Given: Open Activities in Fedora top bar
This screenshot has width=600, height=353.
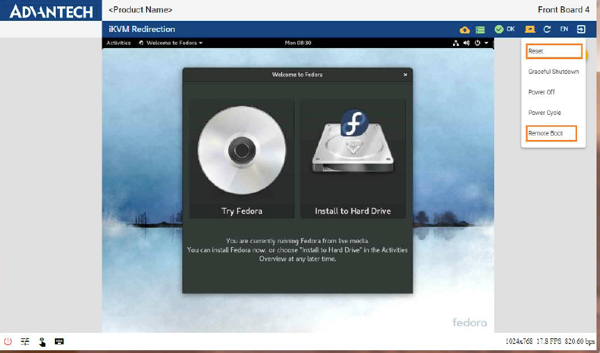Looking at the screenshot, I should click(118, 43).
